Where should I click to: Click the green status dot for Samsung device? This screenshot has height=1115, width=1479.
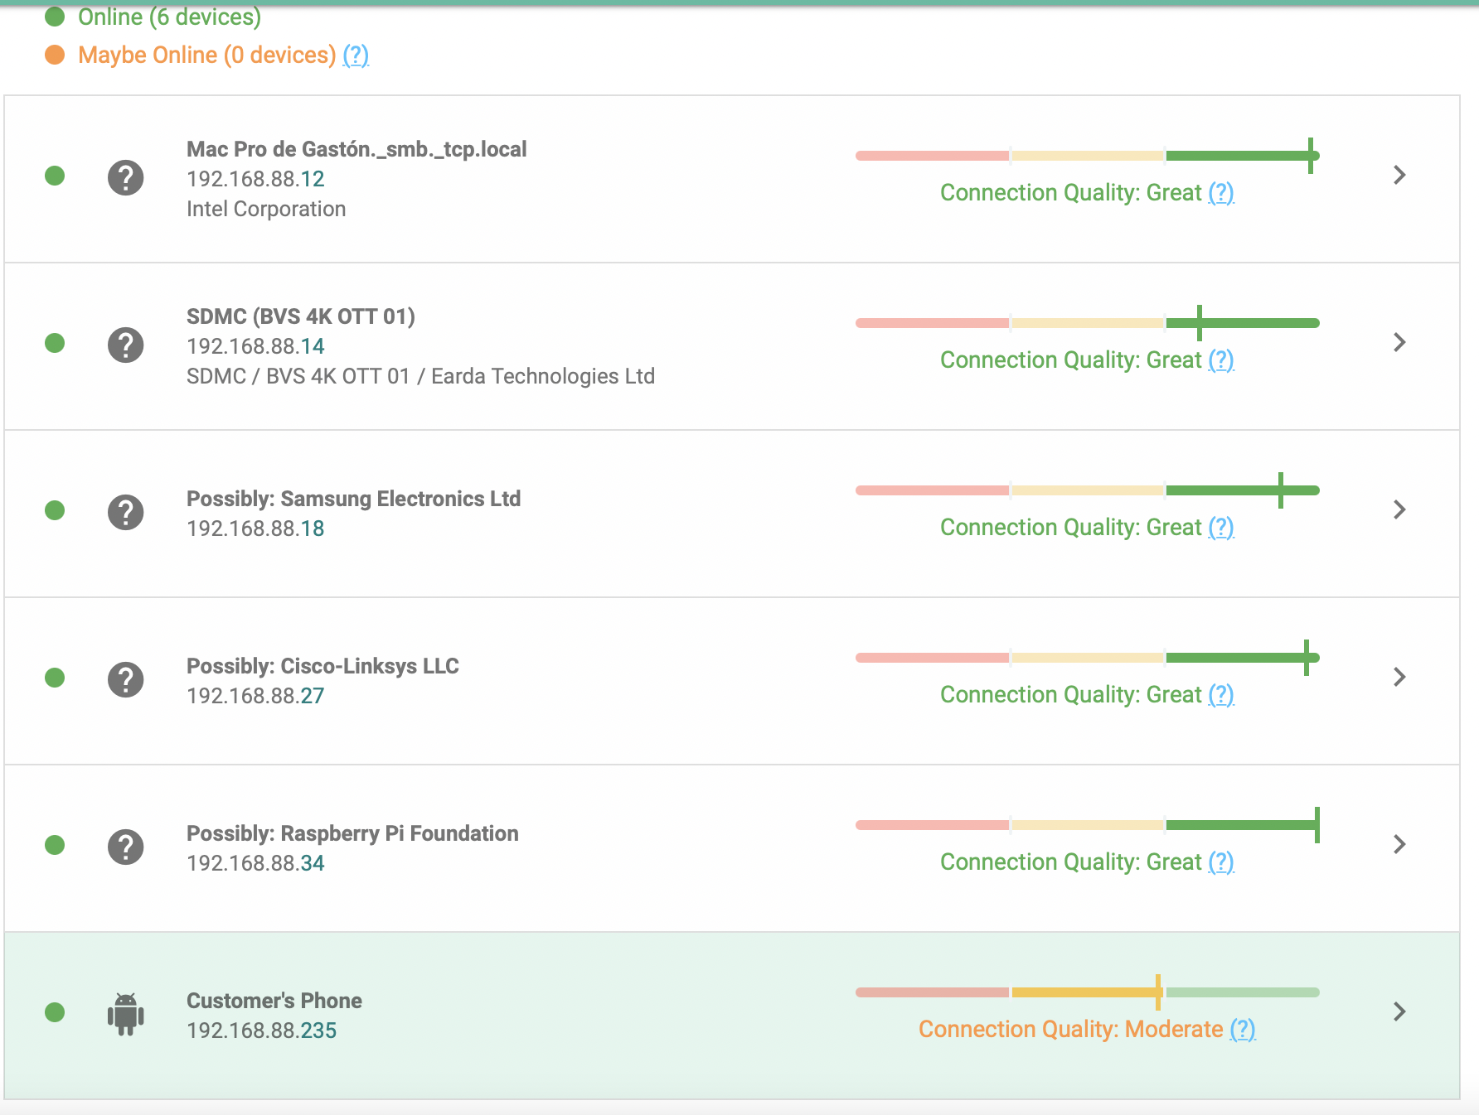click(55, 510)
